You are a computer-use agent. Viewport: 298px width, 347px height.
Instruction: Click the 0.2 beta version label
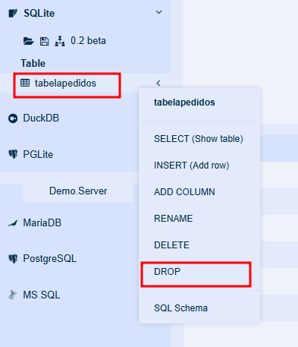tap(88, 41)
